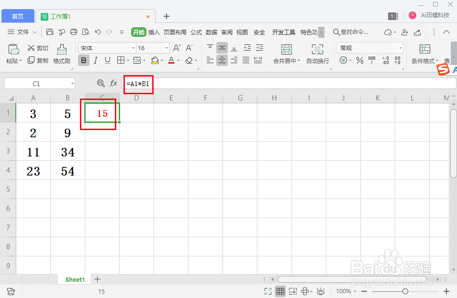
Task: Decrease indent in the cell
Action: (247, 47)
